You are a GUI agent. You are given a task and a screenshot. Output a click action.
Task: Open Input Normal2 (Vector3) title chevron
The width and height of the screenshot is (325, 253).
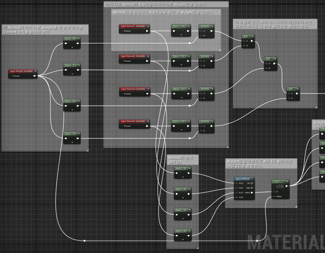click(148, 56)
